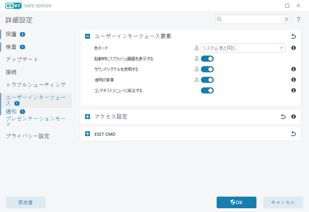The image size is (309, 212).
Task: Open the 色モード dropdown
Action: pos(243,48)
